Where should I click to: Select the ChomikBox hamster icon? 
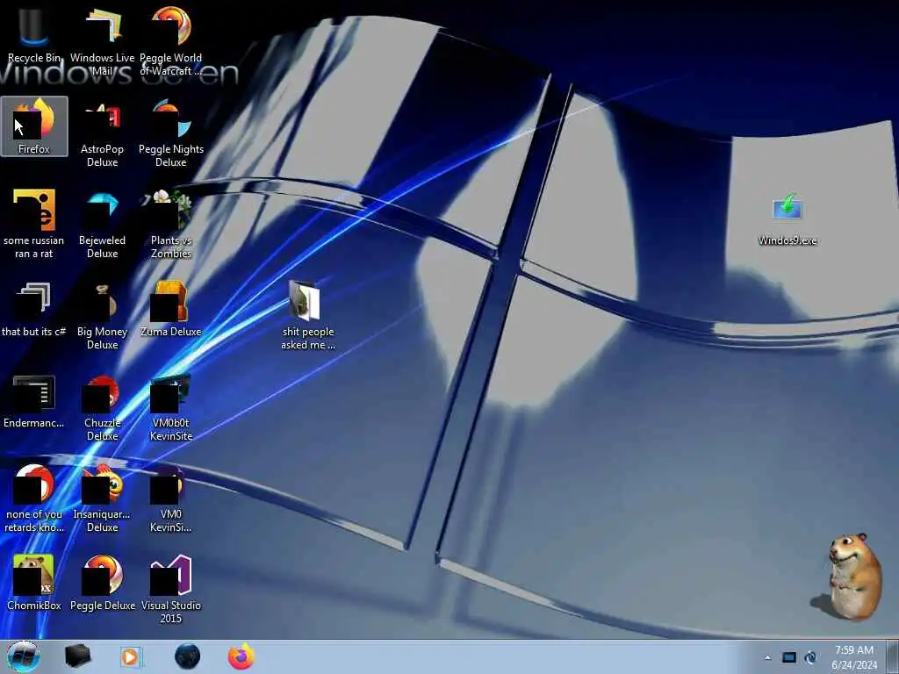(x=34, y=583)
